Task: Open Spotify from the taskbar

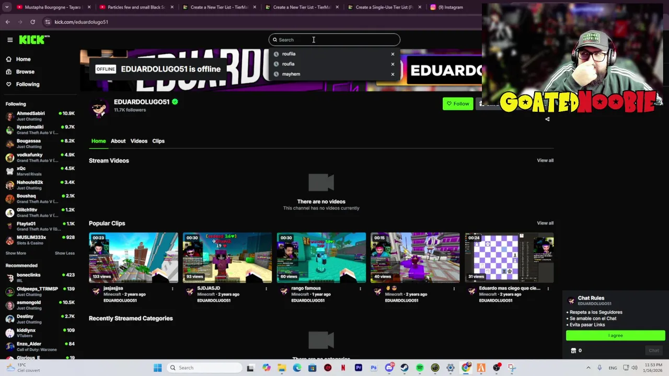Action: tap(420, 368)
